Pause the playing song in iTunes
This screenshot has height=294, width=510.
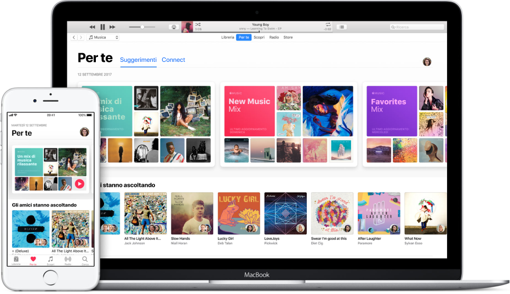pyautogui.click(x=103, y=27)
